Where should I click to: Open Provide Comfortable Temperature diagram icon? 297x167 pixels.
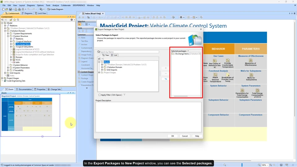(x=228, y=61)
